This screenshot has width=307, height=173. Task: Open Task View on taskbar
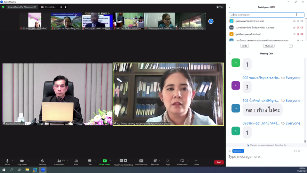coord(19,170)
